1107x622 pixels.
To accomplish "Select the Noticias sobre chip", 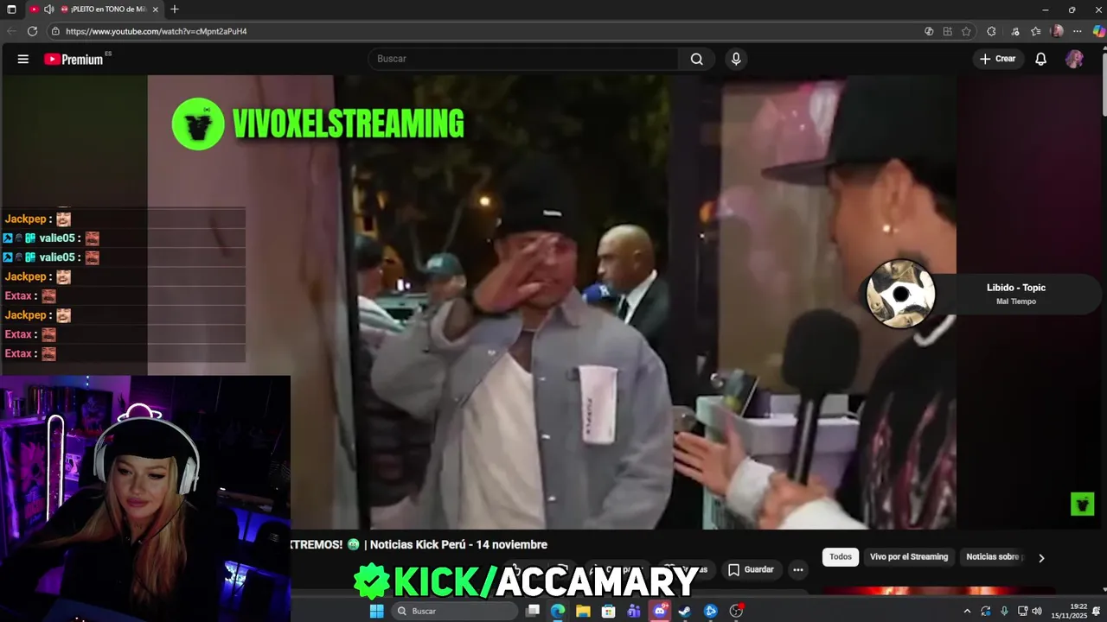I will (x=995, y=557).
